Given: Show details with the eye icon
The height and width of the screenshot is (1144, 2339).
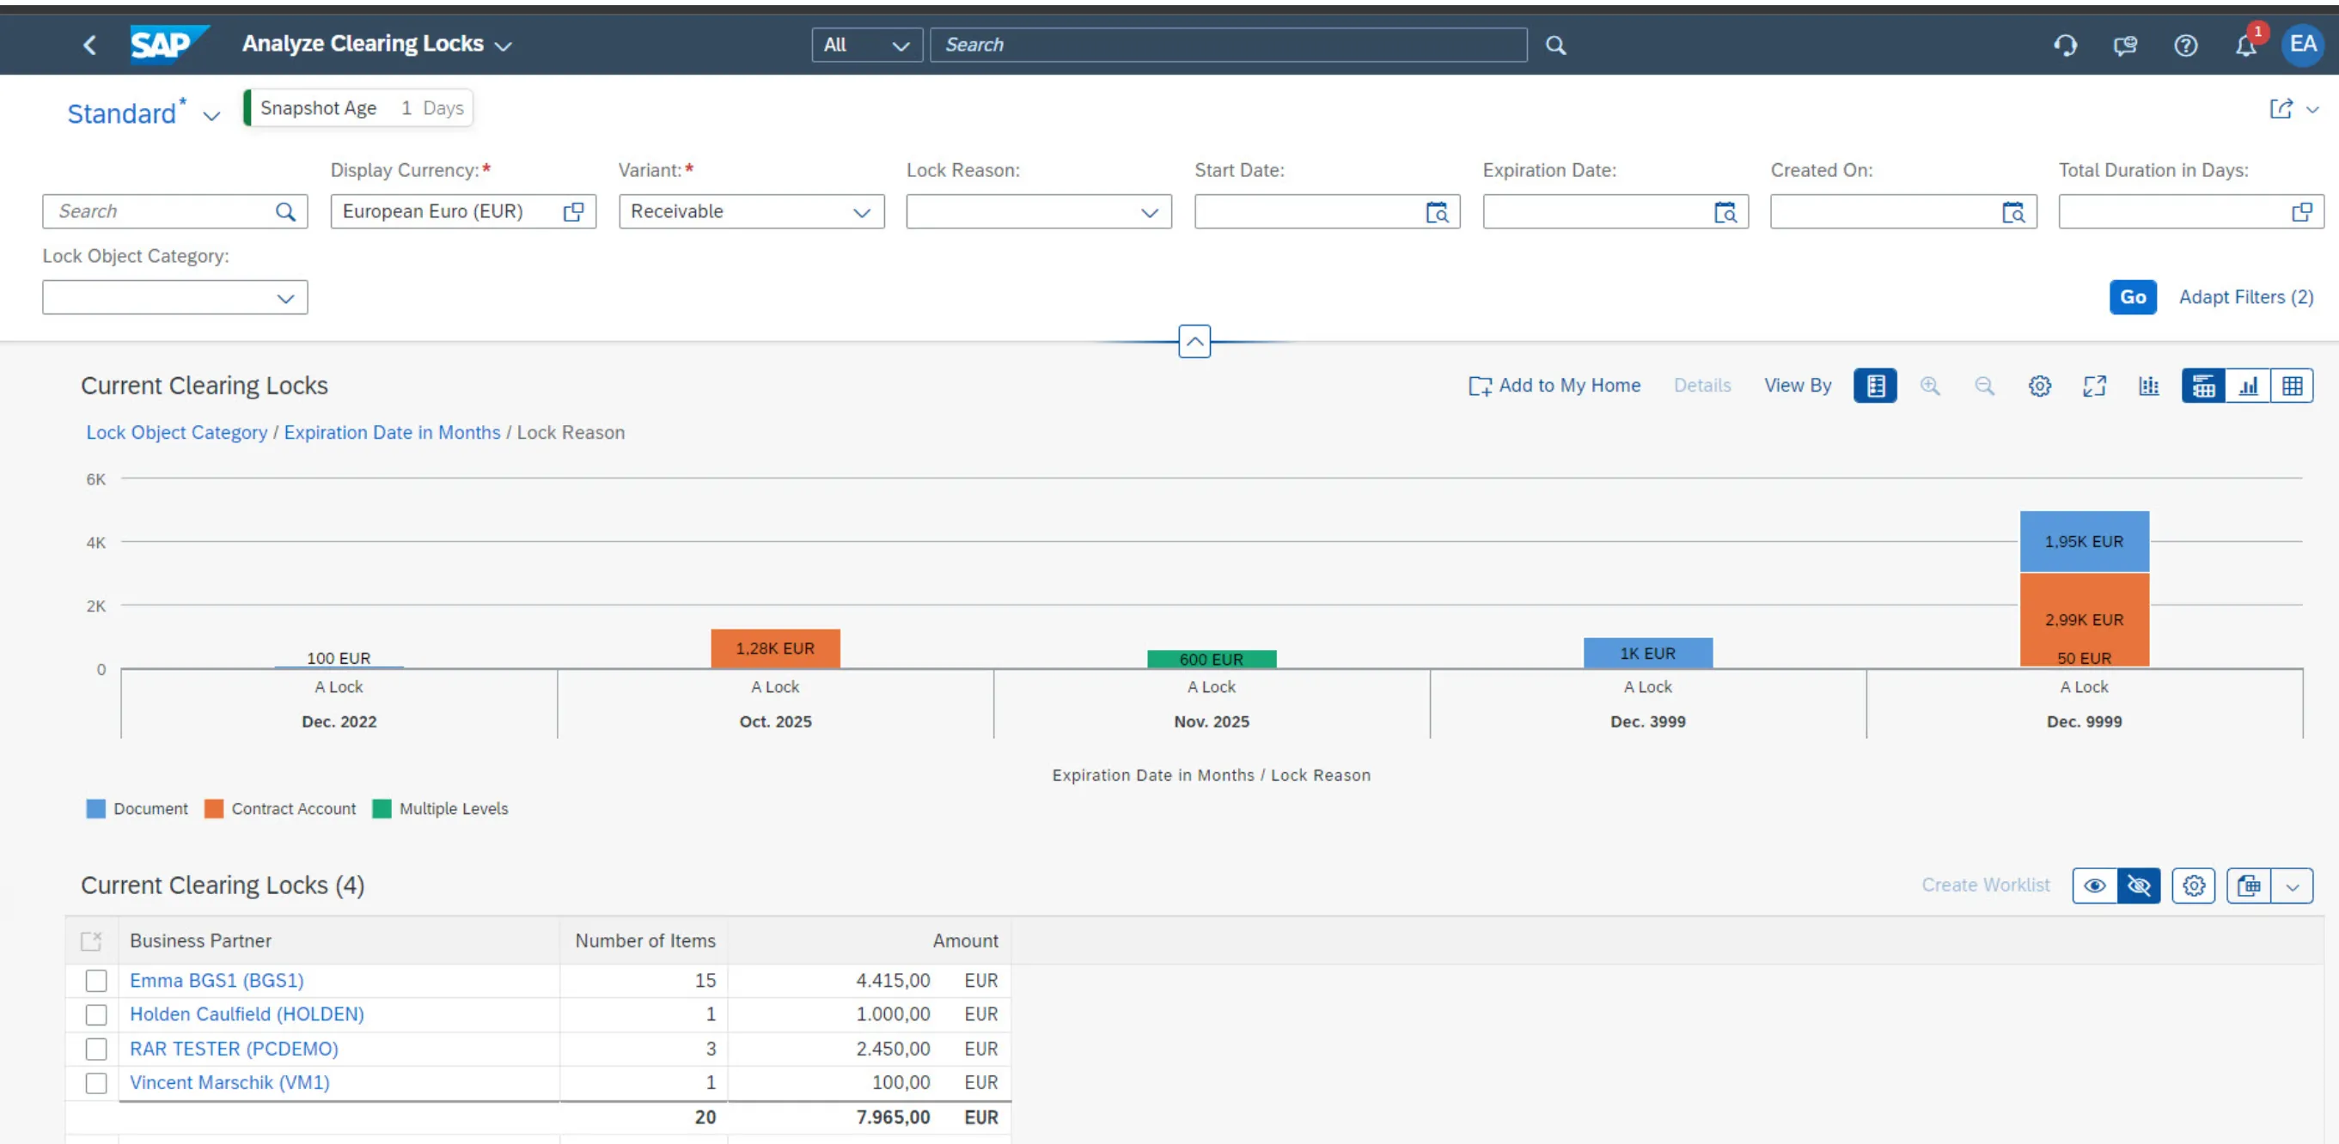Looking at the screenshot, I should pos(2095,885).
